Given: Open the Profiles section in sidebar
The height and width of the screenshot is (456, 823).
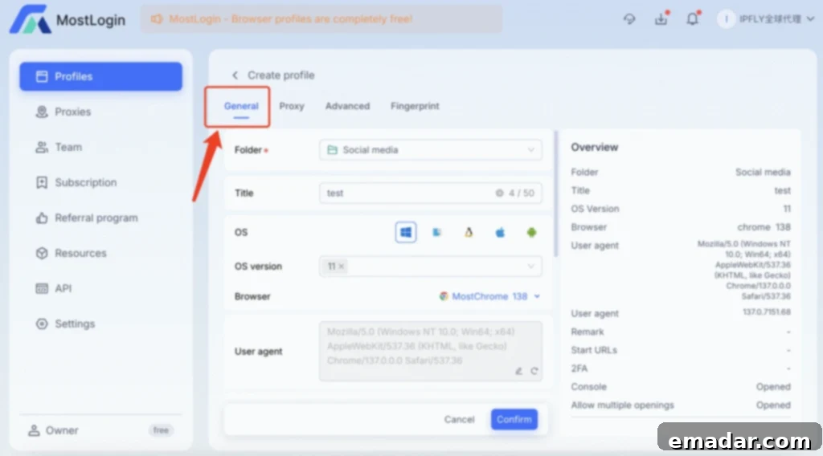Looking at the screenshot, I should click(x=100, y=76).
